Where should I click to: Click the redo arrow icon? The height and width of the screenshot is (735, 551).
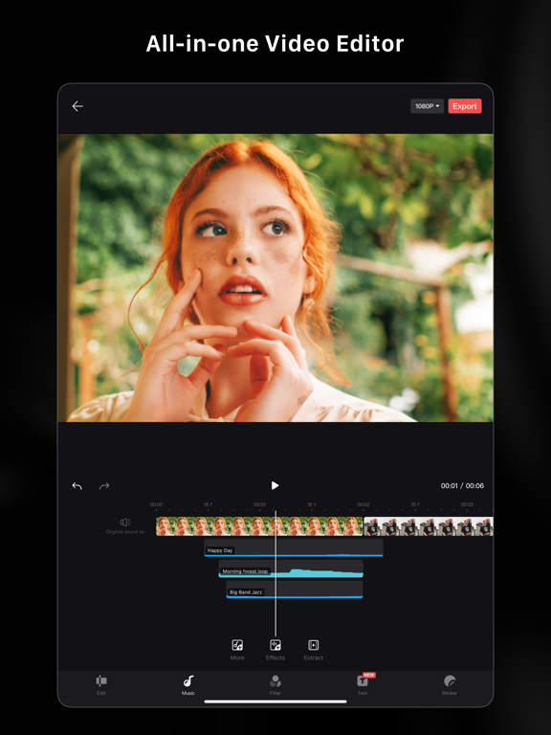click(104, 486)
